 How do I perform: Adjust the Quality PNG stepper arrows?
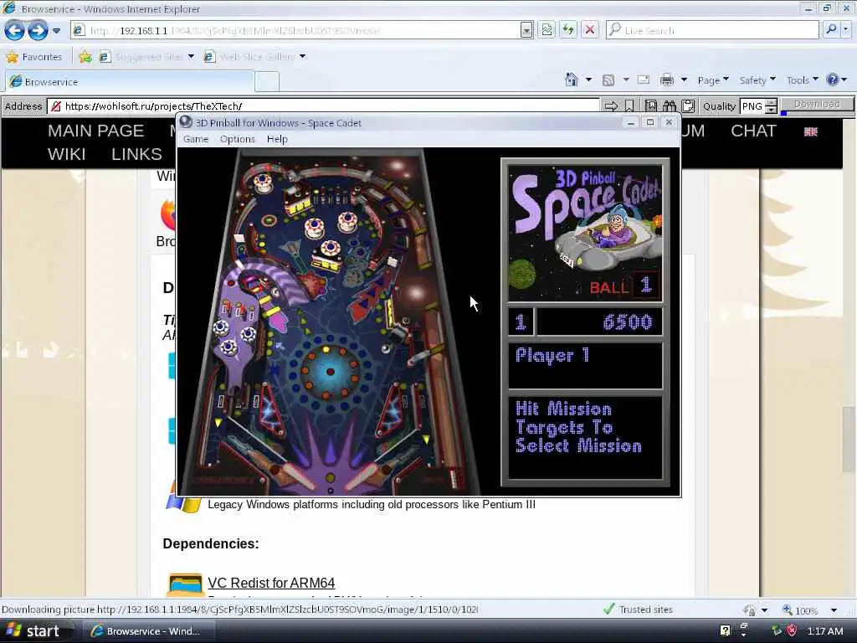771,106
